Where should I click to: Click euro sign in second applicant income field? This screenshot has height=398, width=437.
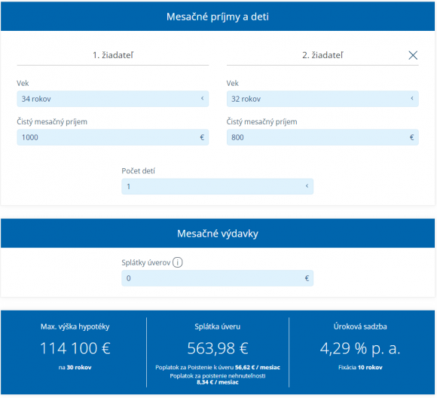411,137
